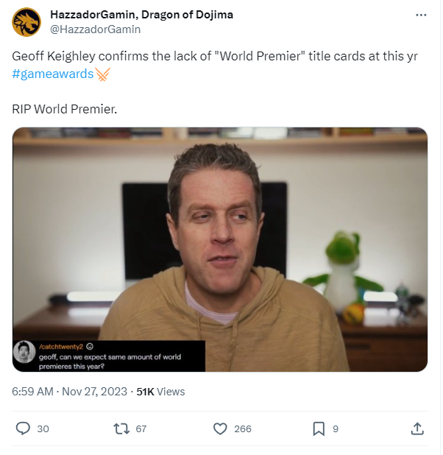Image resolution: width=443 pixels, height=455 pixels.
Task: Click HazzadorGamin's profile avatar
Action: pos(26,22)
